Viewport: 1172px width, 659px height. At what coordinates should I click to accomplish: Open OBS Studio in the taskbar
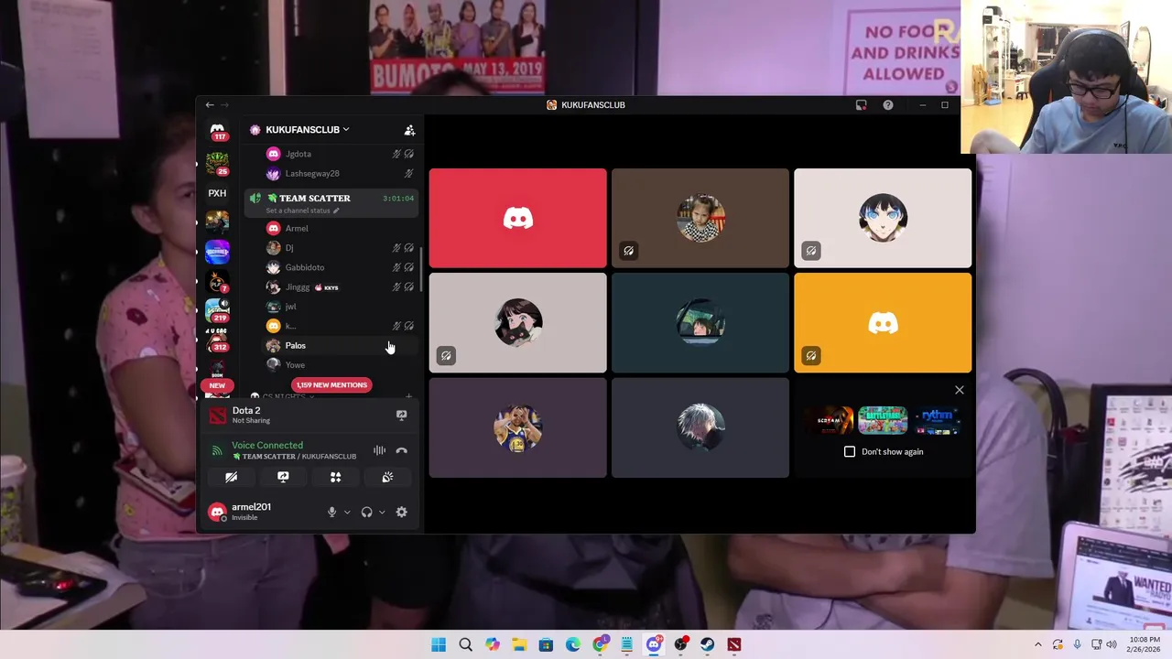point(680,644)
